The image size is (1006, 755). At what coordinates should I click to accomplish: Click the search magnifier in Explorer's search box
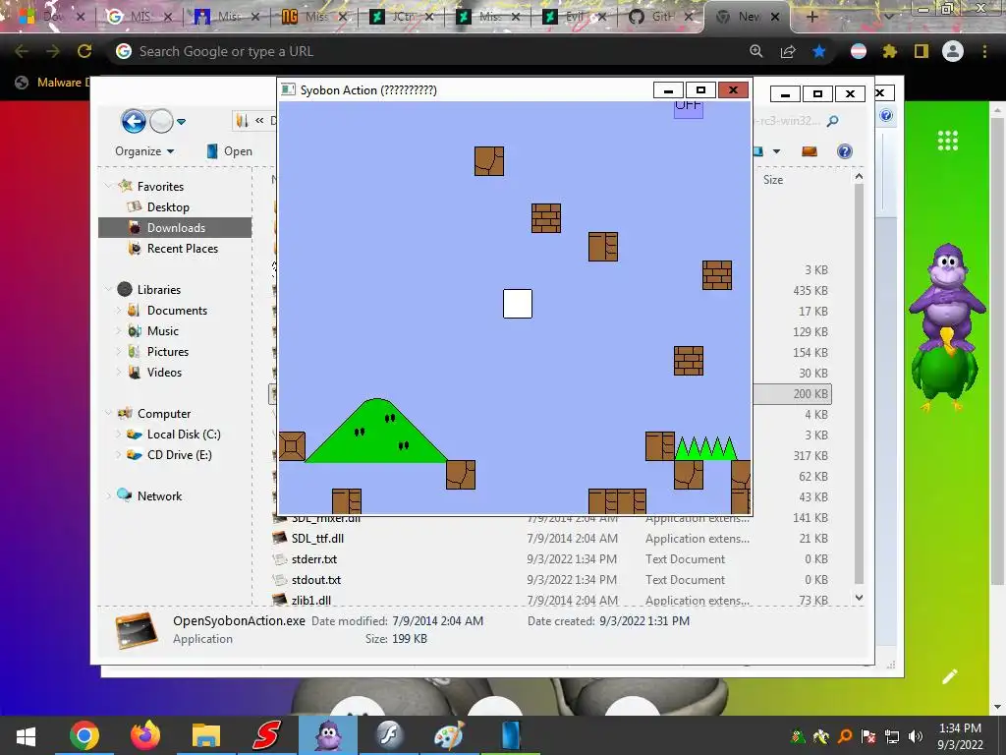click(833, 121)
